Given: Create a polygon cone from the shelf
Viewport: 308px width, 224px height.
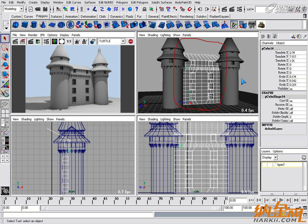Looking at the screenshot, I should (43, 25).
